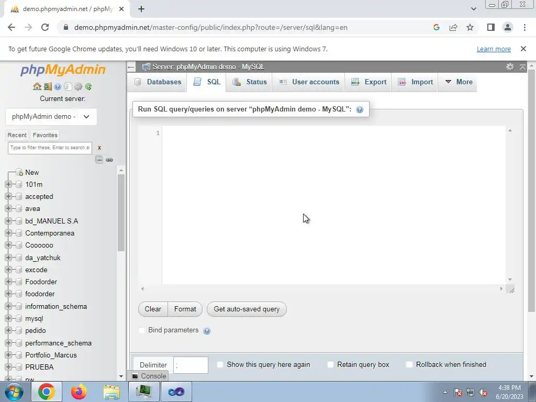Open navigation panel settings gear icon
The height and width of the screenshot is (402, 536).
click(x=78, y=86)
